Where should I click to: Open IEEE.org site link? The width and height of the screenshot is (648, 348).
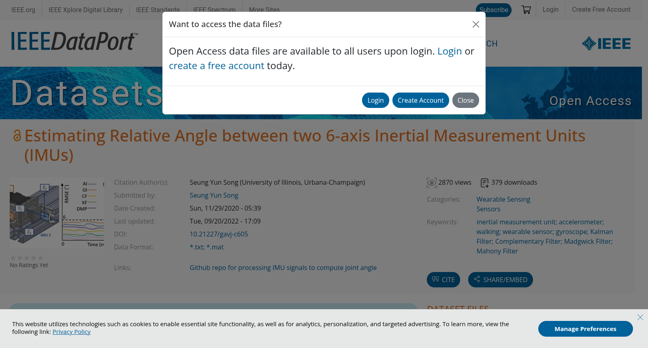(x=23, y=10)
